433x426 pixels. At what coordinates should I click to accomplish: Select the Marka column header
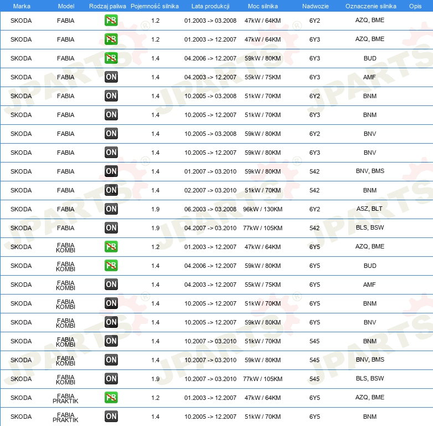[22, 6]
